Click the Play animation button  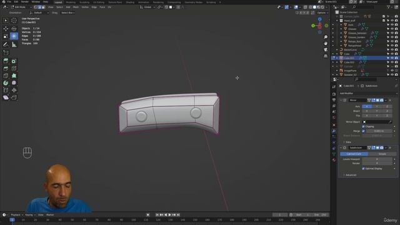click(x=169, y=215)
